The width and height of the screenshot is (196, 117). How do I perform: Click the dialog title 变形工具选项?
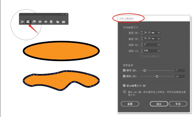126,18
